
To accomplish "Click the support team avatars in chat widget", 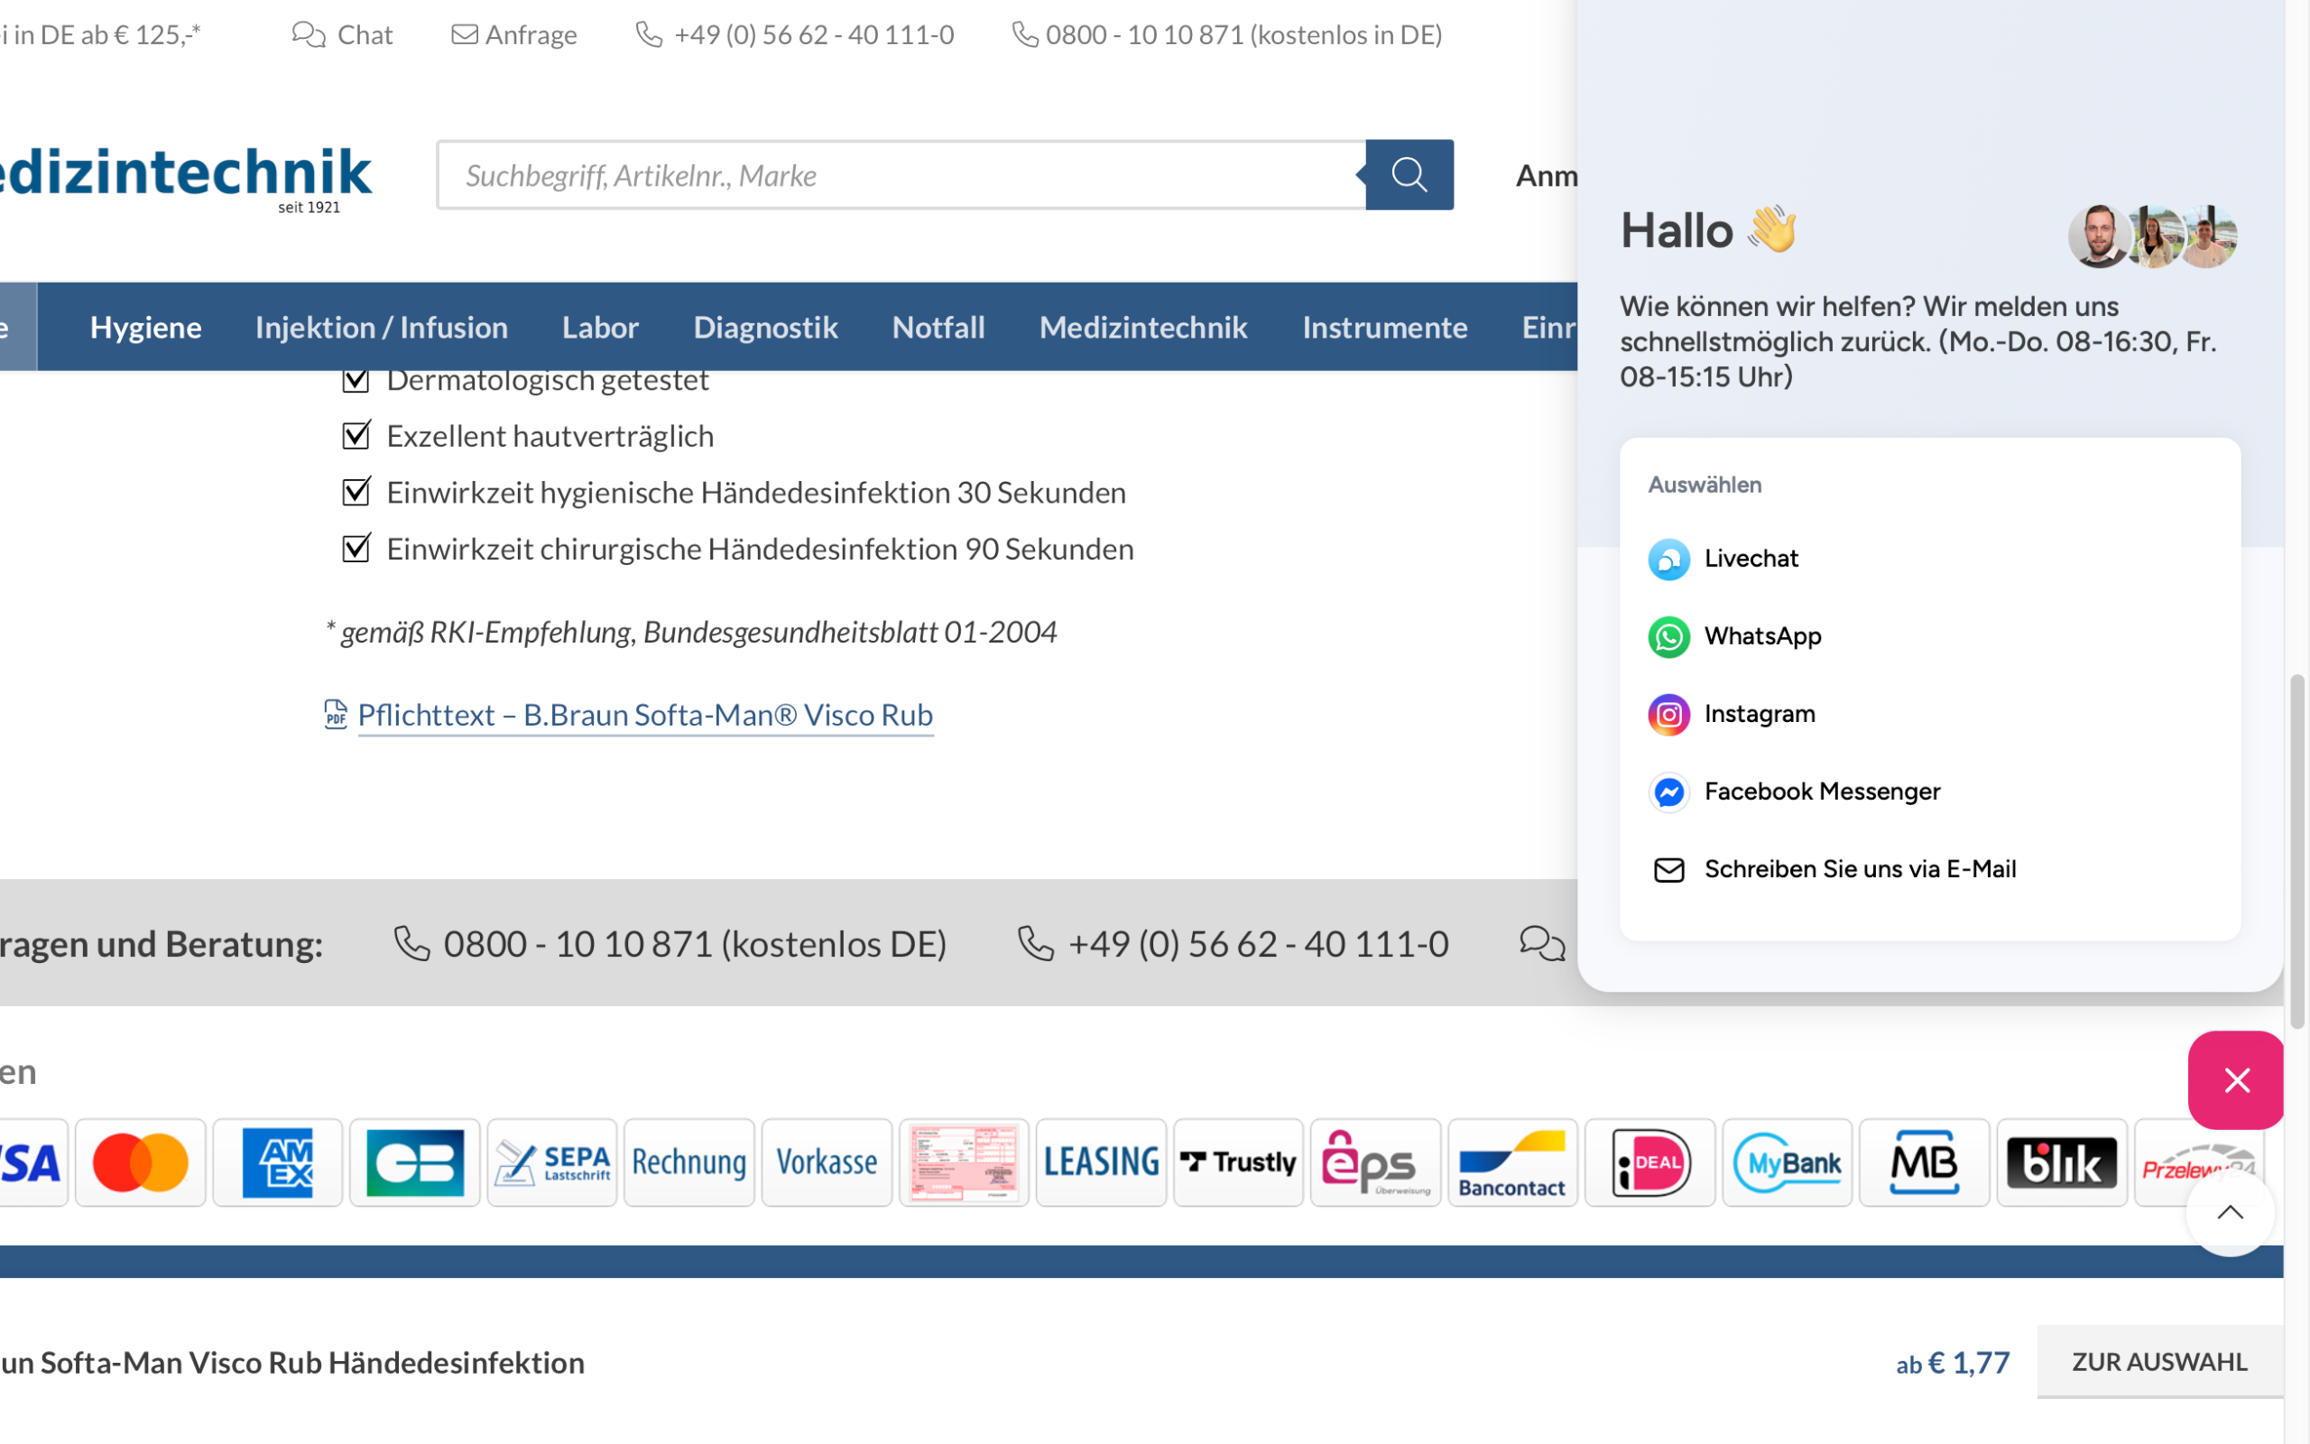I will click(x=2152, y=236).
